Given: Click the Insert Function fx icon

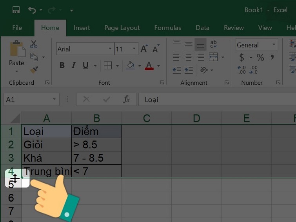Looking at the screenshot, I should [126, 99].
